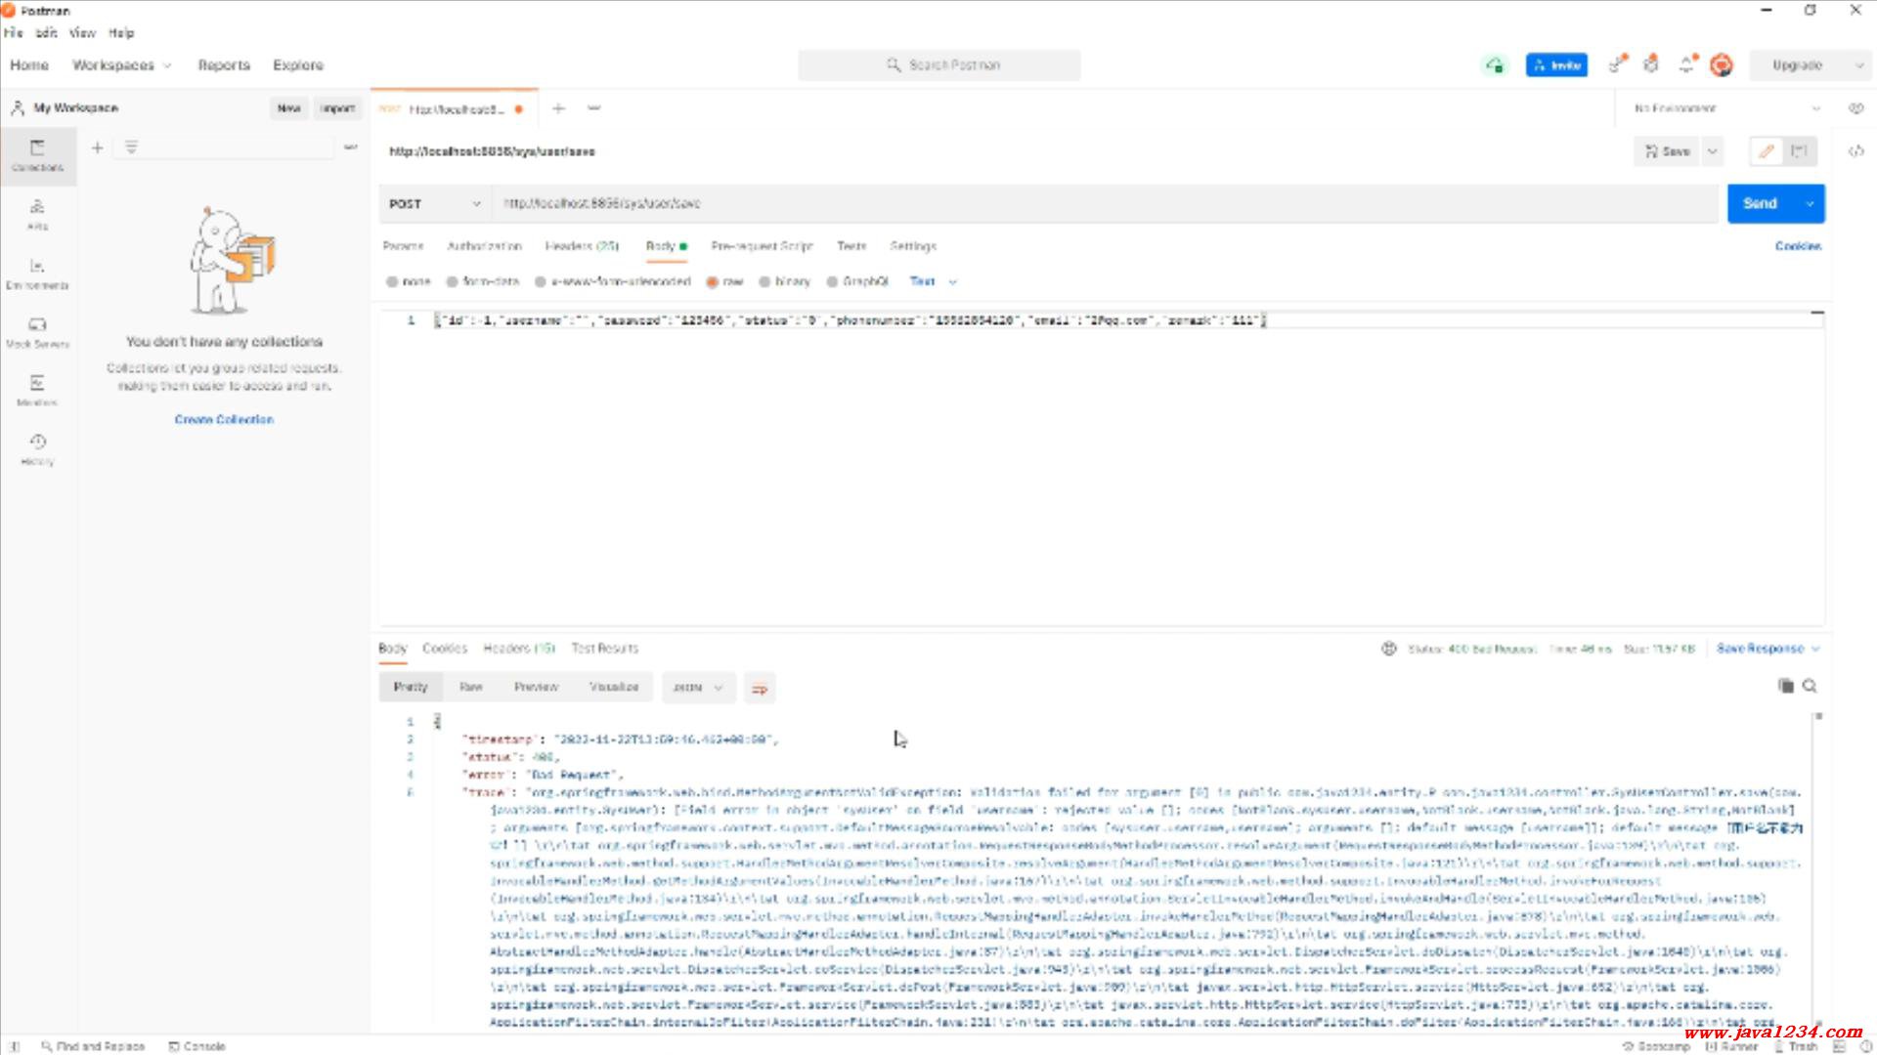Open the Text format dropdown
Viewport: 1877px width, 1055px height.
point(933,281)
